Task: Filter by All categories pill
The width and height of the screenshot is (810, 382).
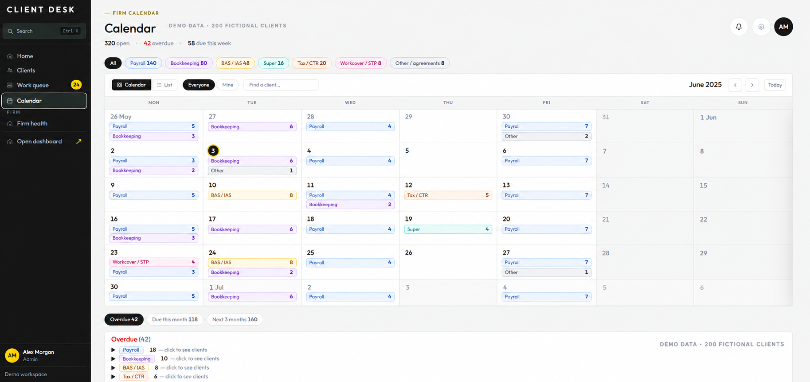Action: pyautogui.click(x=113, y=63)
